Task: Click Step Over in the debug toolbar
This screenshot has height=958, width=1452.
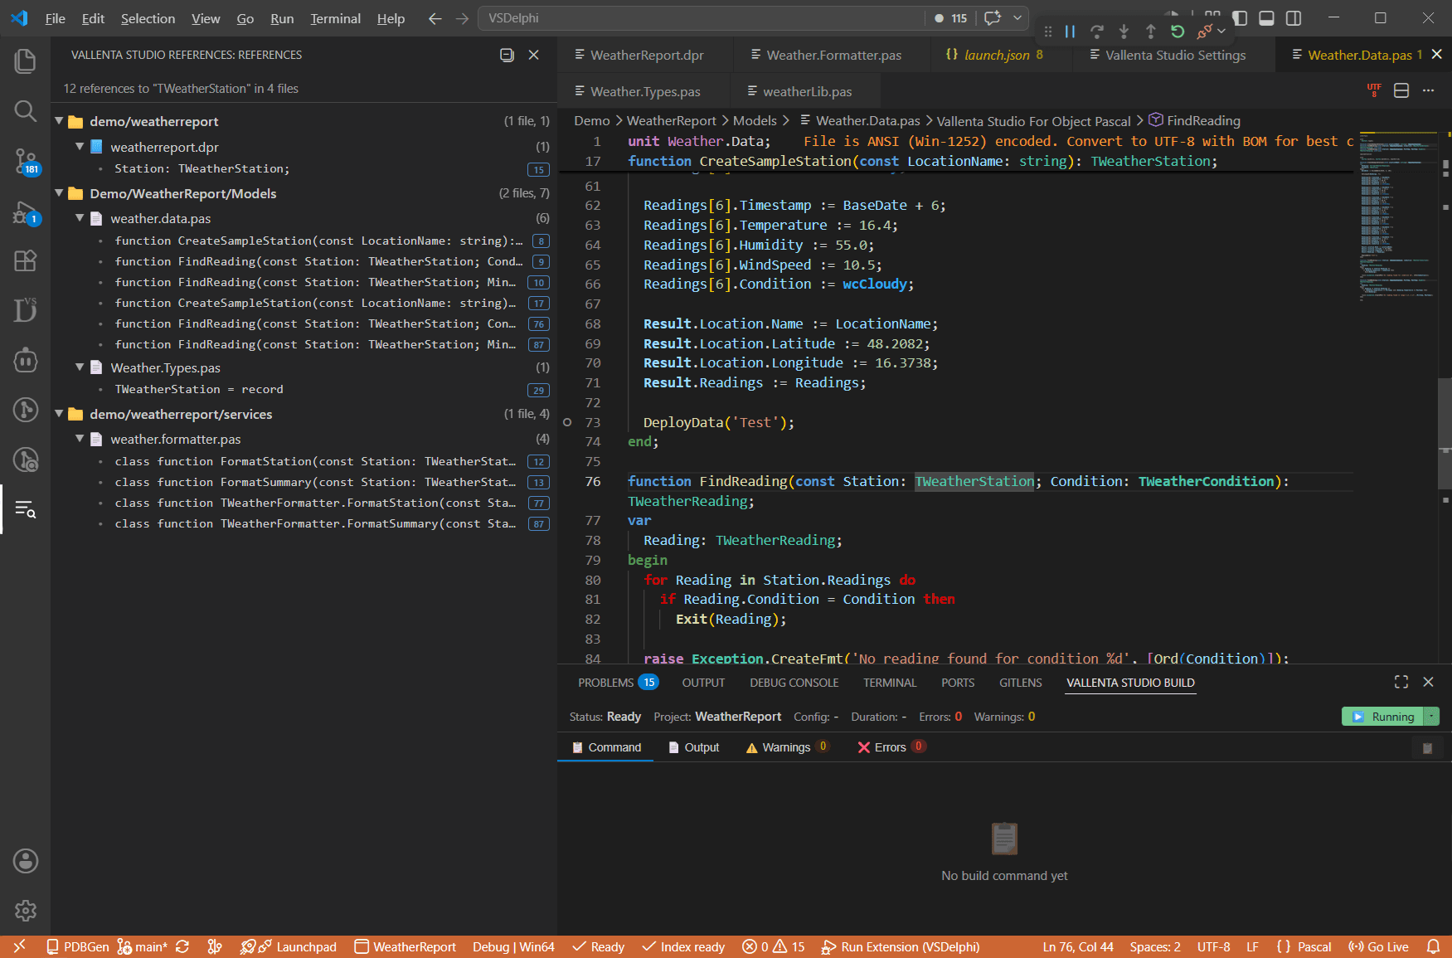Action: (1097, 32)
